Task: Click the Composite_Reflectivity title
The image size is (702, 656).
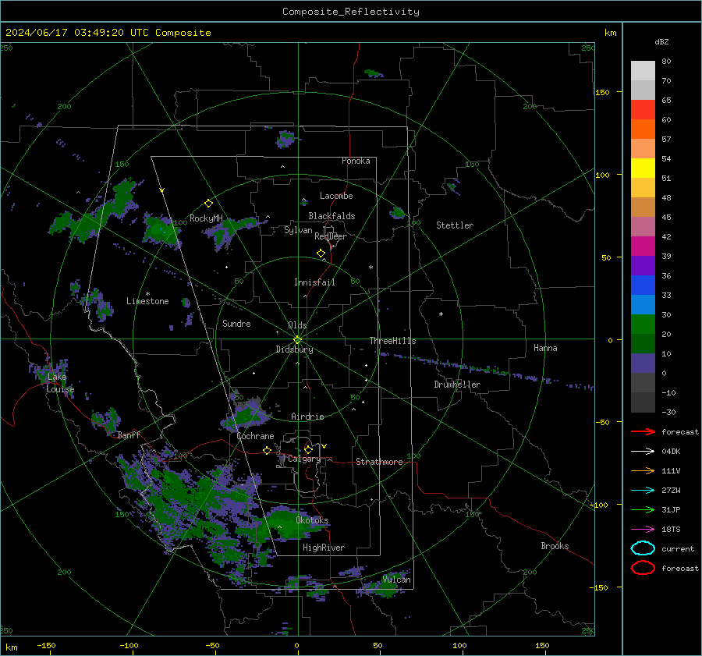Action: (351, 12)
